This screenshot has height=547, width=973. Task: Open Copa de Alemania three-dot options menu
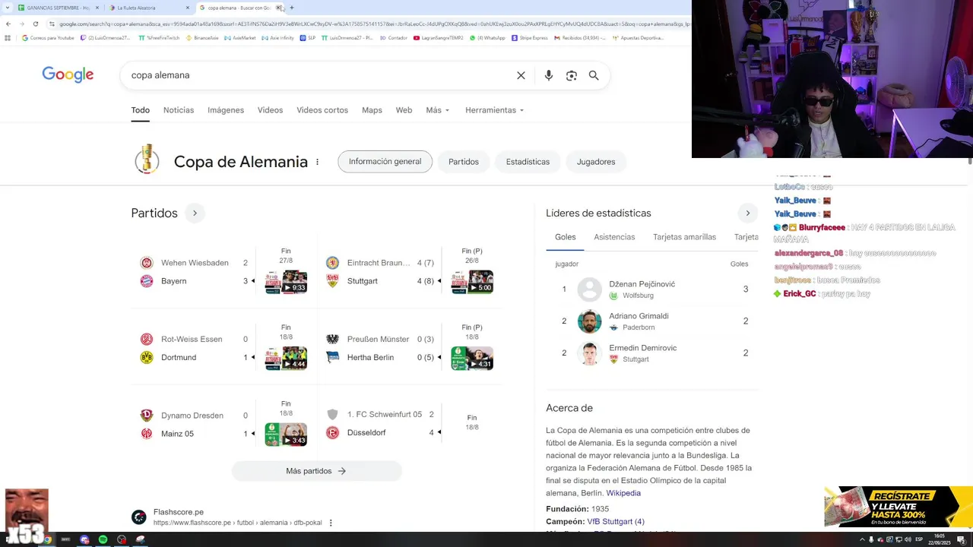317,162
